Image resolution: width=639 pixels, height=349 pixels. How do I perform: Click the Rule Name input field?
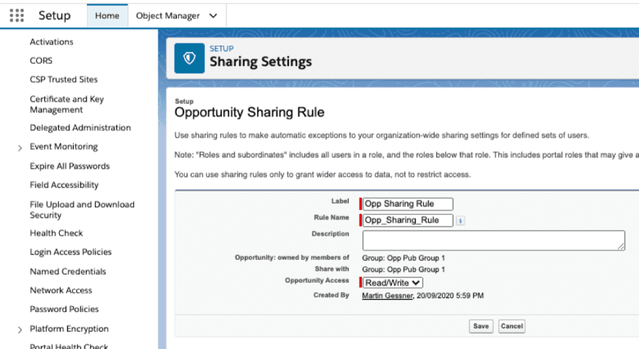[408, 220]
